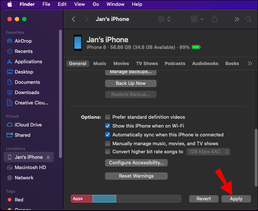258x211 pixels.
Task: Open Finder search magnifier
Action: click(x=248, y=19)
